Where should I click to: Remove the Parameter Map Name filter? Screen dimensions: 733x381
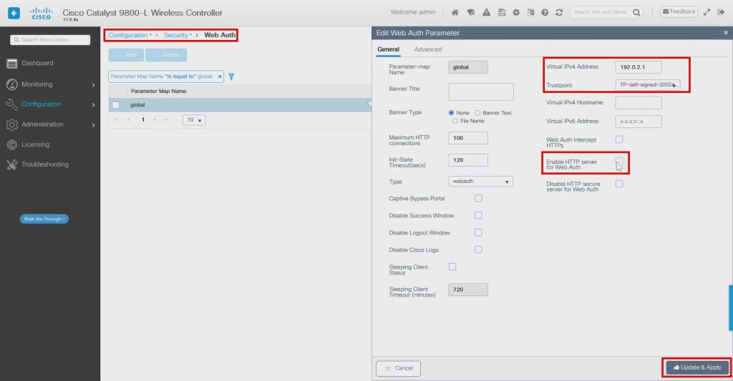(x=220, y=76)
